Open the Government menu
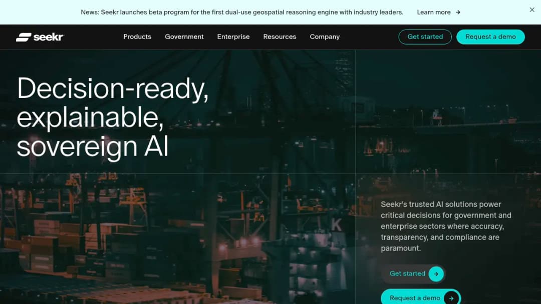The width and height of the screenshot is (541, 304). (x=184, y=37)
